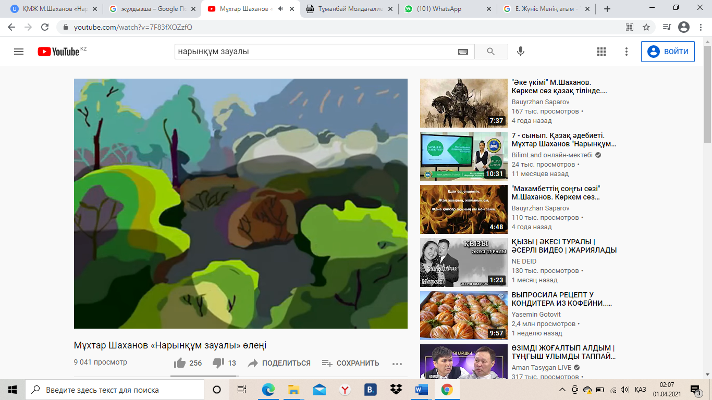Open the 9:57 pastry recipe thumbnail
Image resolution: width=712 pixels, height=400 pixels.
coord(464,316)
